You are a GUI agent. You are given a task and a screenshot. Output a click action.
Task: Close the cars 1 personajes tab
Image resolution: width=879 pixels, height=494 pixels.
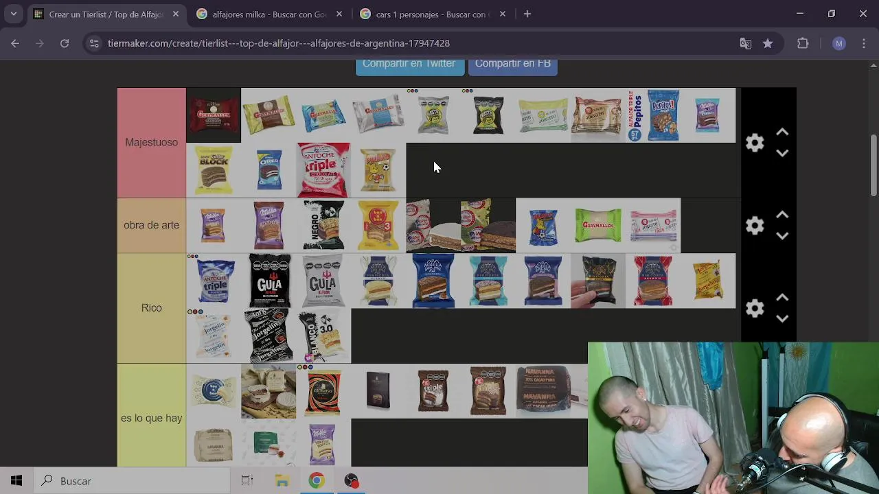point(503,14)
